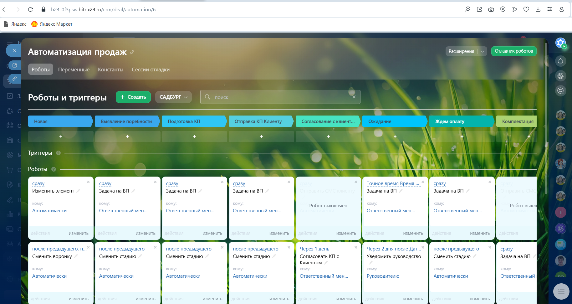Close the automation slider panel
The height and width of the screenshot is (304, 572).
click(14, 50)
